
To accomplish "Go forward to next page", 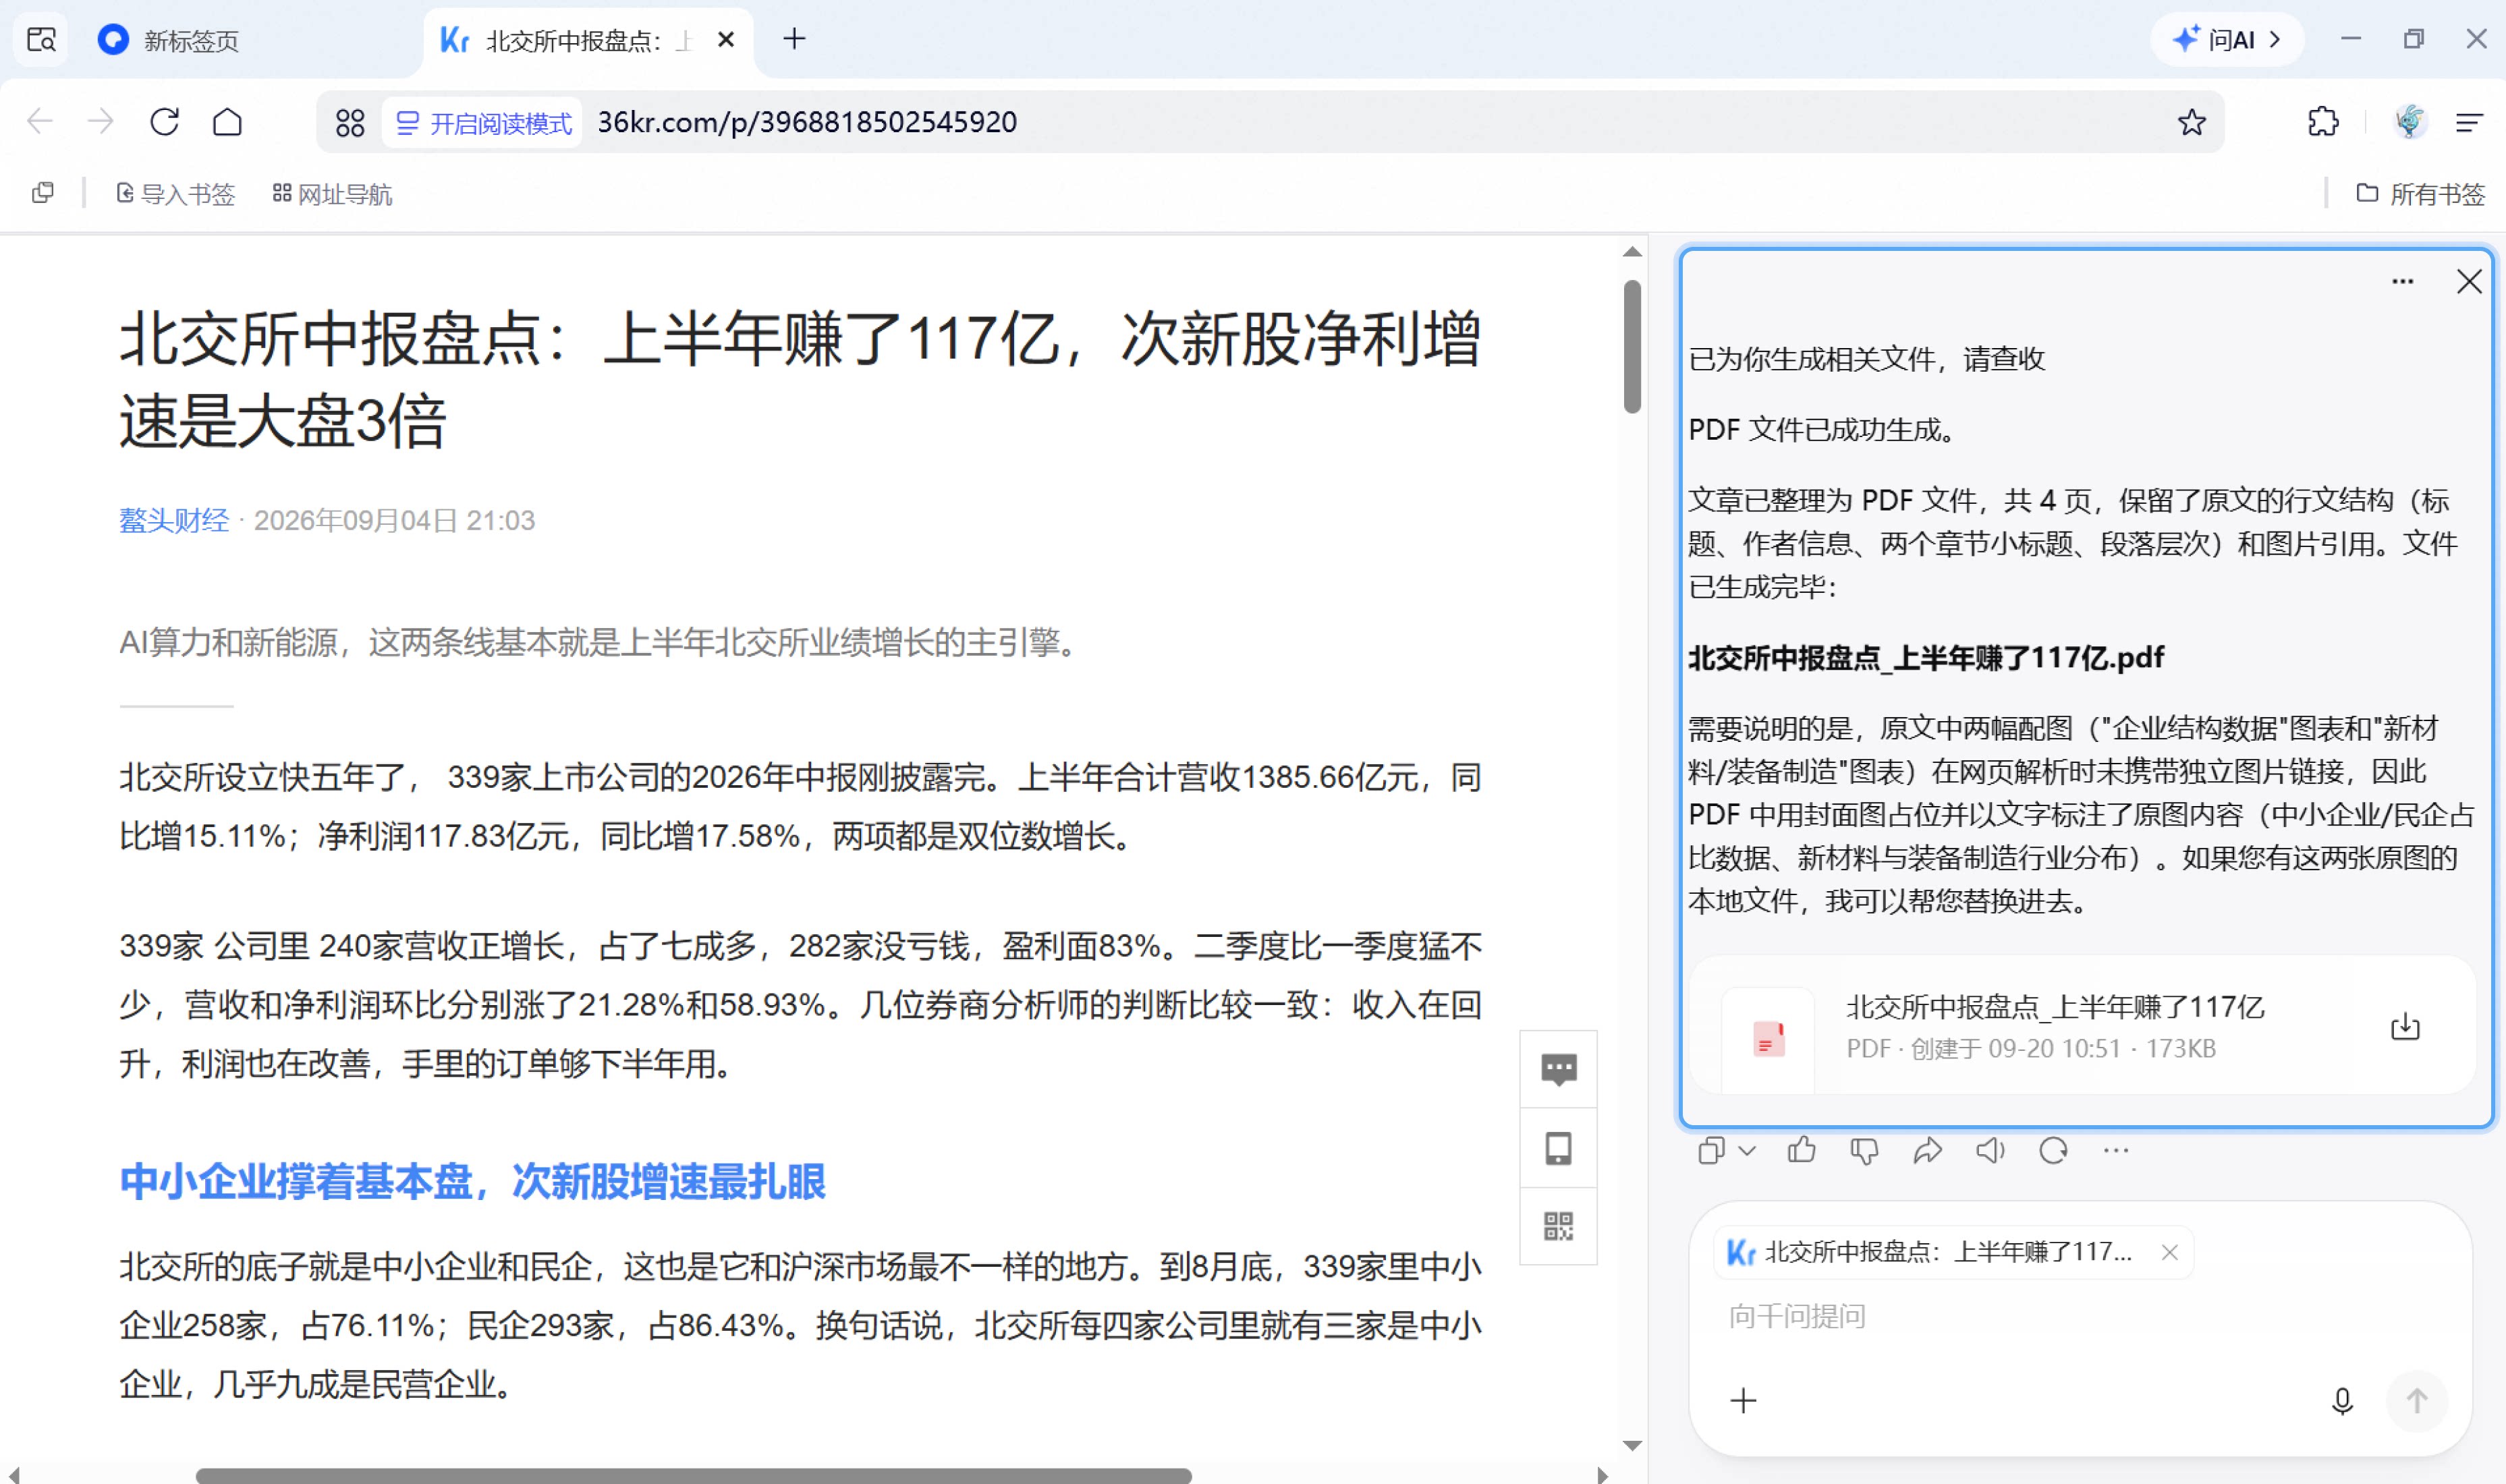I will [101, 122].
